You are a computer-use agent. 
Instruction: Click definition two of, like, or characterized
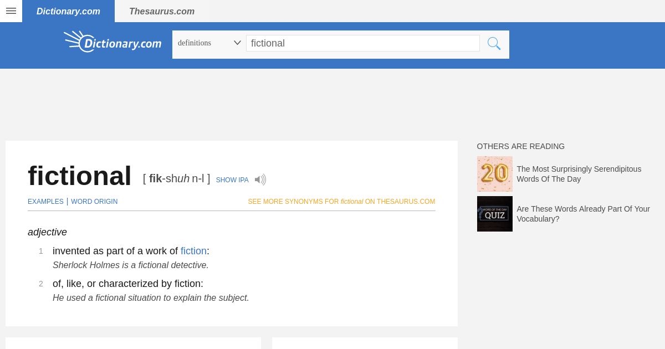point(128,284)
